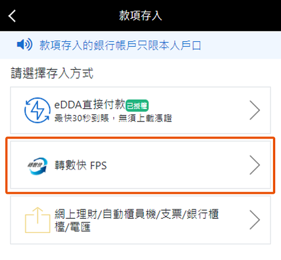Tap the FPS text label
This screenshot has height=260, width=281.
point(98,166)
